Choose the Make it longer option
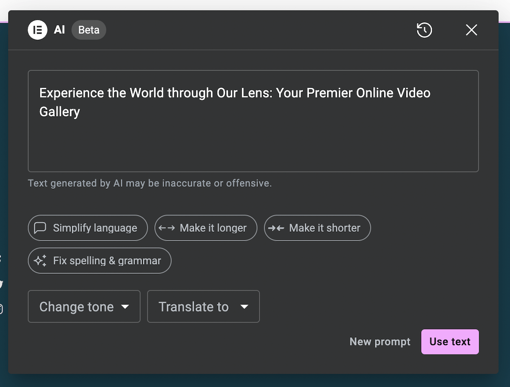 tap(213, 228)
